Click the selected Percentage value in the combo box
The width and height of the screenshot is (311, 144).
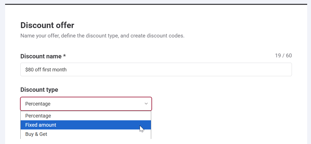pyautogui.click(x=38, y=104)
